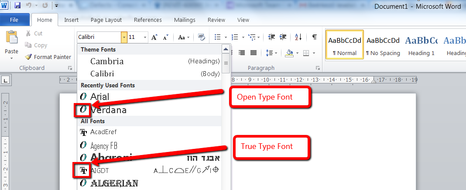Click the Cut button

[34, 33]
